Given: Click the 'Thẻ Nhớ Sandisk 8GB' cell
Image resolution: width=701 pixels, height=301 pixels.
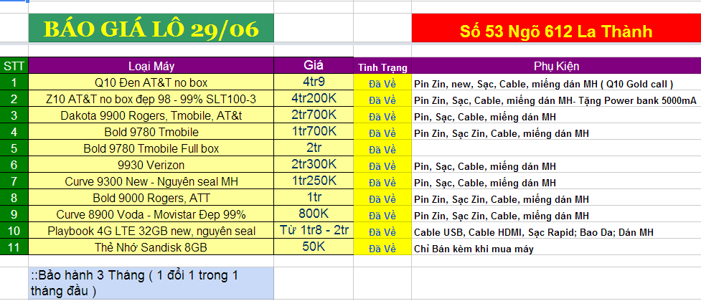Looking at the screenshot, I should [x=151, y=247].
